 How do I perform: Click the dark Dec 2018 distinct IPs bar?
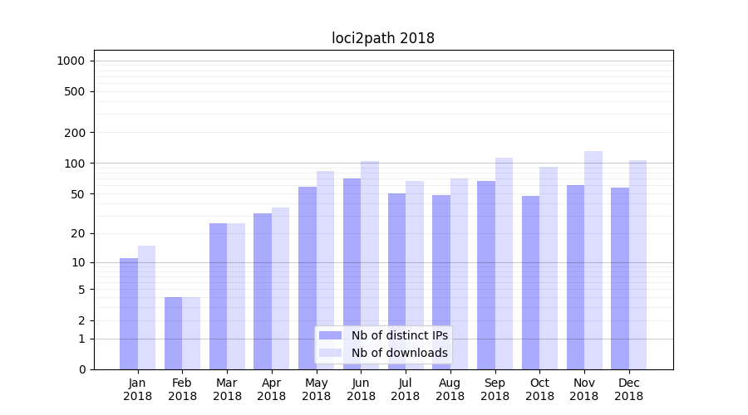point(620,278)
